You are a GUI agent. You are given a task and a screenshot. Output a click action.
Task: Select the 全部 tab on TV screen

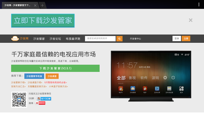pos(121,78)
